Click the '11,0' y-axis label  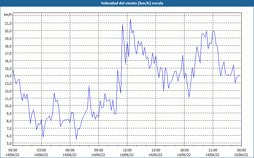[x=8, y=98]
